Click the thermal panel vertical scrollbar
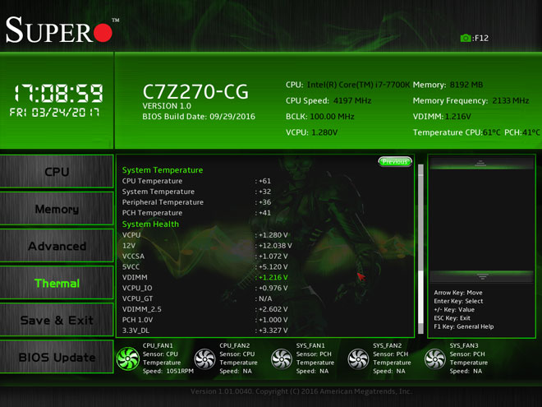The width and height of the screenshot is (542, 407). coord(420,249)
